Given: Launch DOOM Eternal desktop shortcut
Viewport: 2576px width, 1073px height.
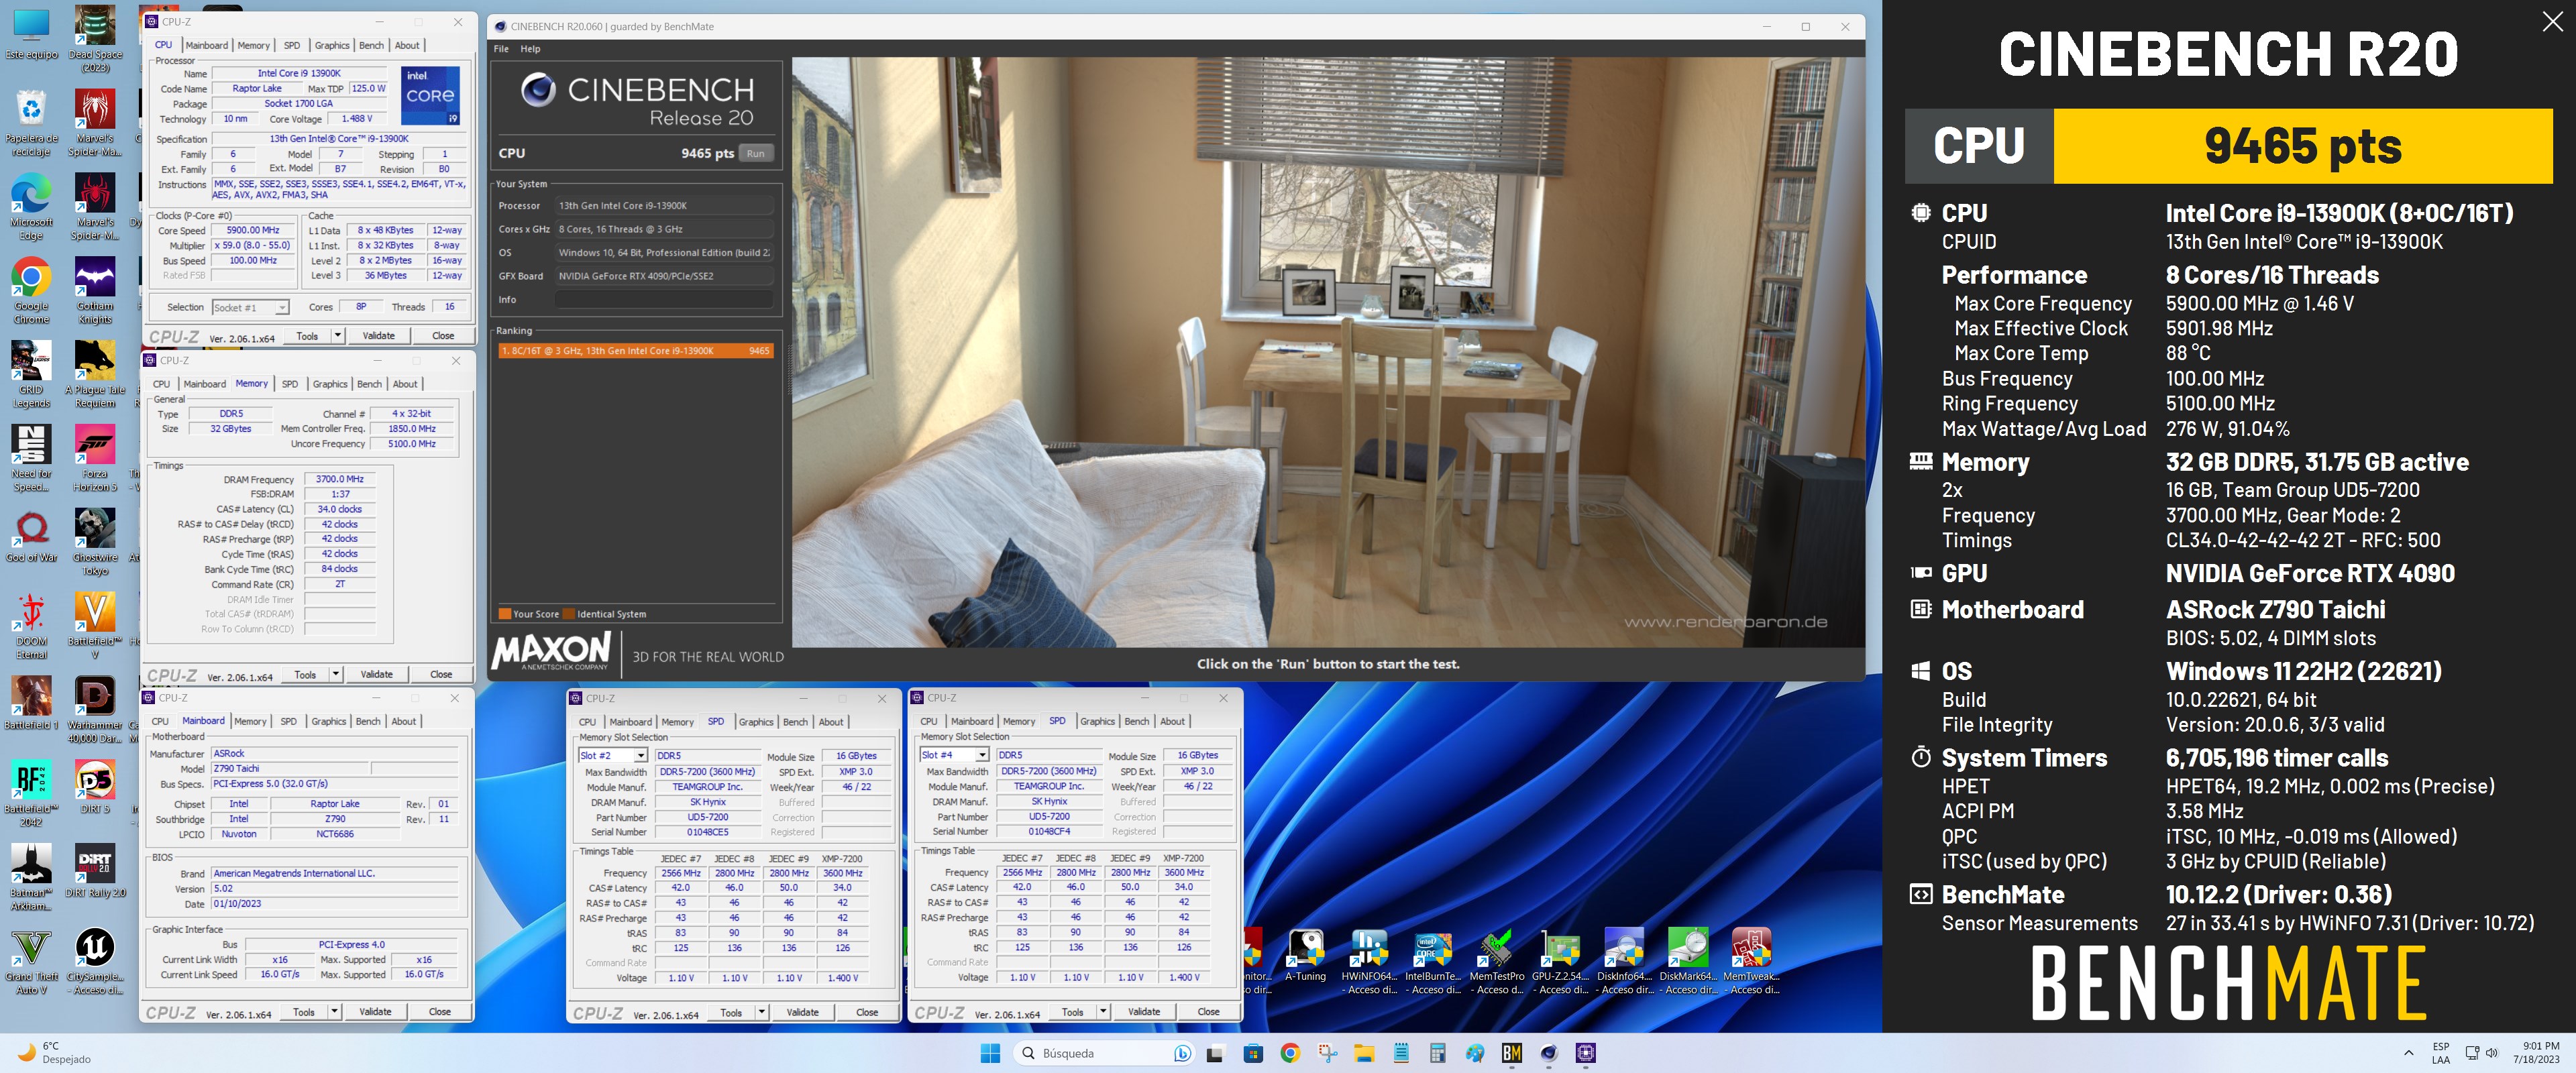Looking at the screenshot, I should [x=31, y=627].
